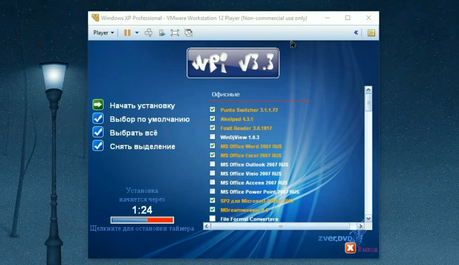Click checkmark icon beside Снять выделение
This screenshot has height=265, width=459.
(x=98, y=146)
